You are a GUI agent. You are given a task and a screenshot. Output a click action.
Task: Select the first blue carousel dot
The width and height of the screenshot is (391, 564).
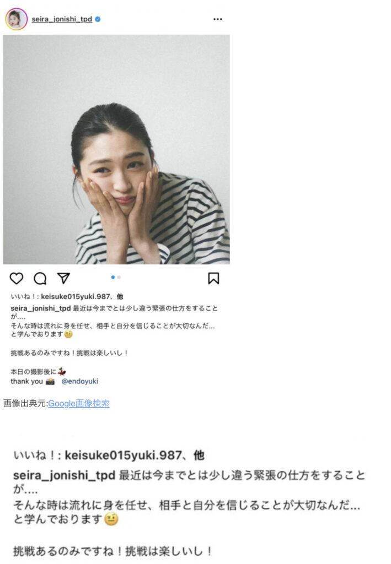click(x=113, y=278)
